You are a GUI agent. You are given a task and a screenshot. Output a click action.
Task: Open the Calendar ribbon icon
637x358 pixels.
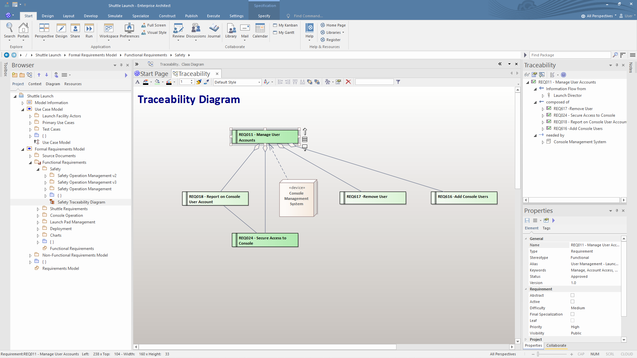(260, 31)
